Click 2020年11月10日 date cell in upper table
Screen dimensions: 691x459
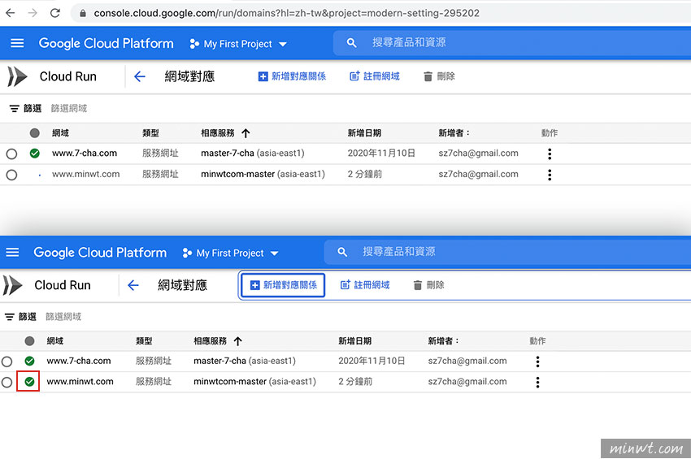click(x=381, y=154)
